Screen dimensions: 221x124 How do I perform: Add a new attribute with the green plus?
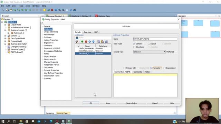coord(82,42)
